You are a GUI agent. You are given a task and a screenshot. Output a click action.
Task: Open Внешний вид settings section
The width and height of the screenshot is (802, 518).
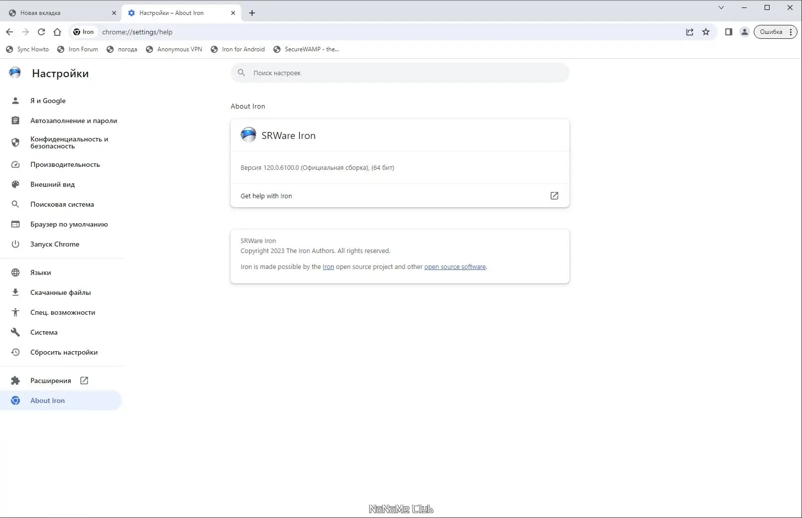[x=61, y=184]
